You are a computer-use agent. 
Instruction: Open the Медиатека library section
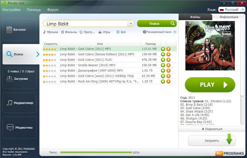(20, 127)
